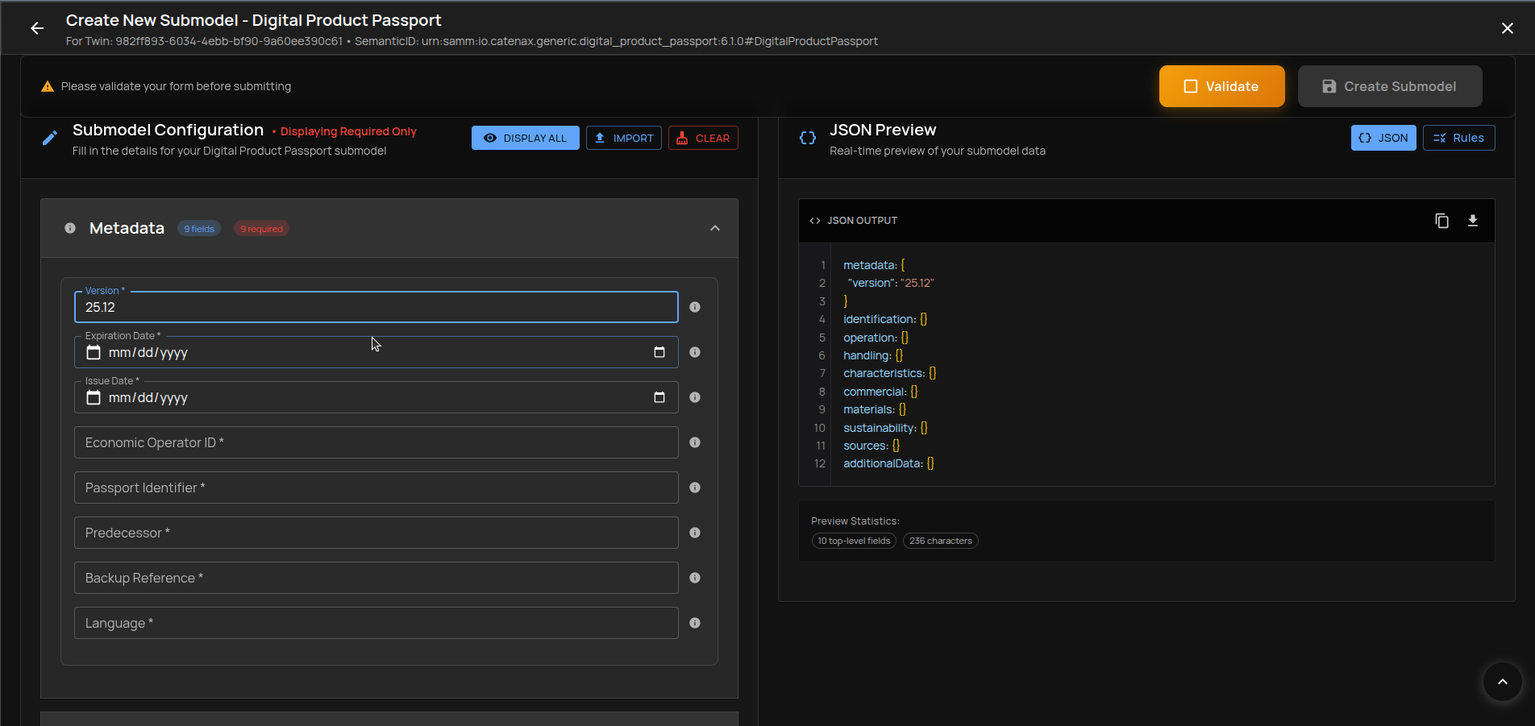The width and height of the screenshot is (1535, 726).
Task: Copy JSON output to clipboard
Action: (1441, 221)
